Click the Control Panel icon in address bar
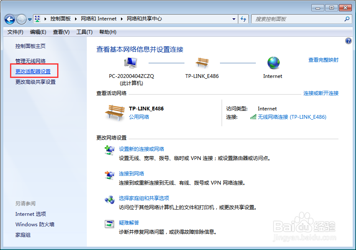The image size is (356, 250). point(38,19)
